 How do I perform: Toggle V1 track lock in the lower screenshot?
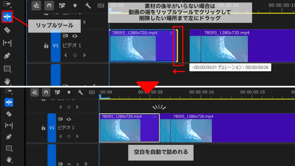[44, 128]
